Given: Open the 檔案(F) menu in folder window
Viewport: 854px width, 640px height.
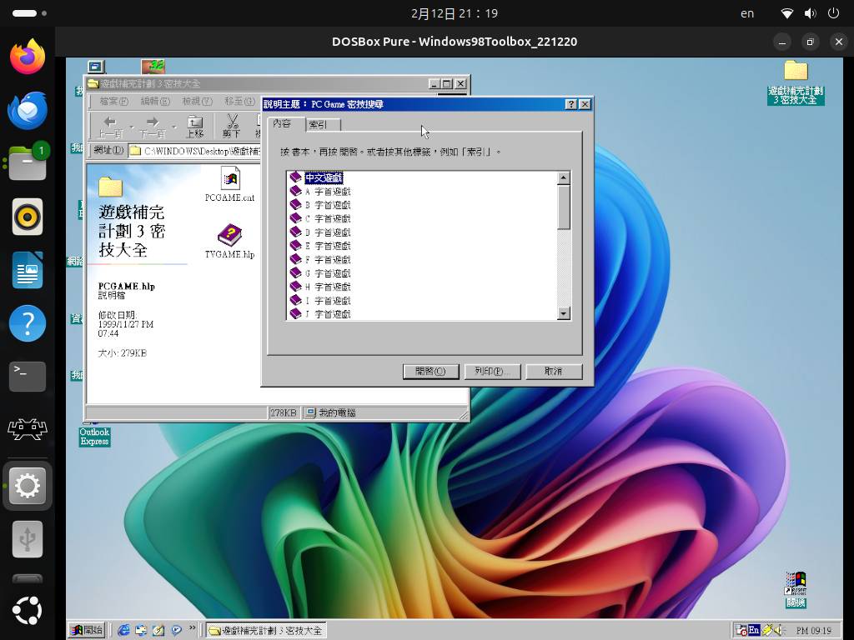Looking at the screenshot, I should [113, 101].
